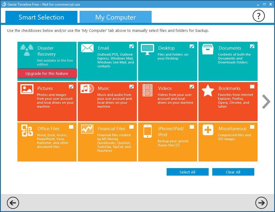The image size is (275, 212).
Task: Select the Bookmarks star icon
Action: point(208,89)
